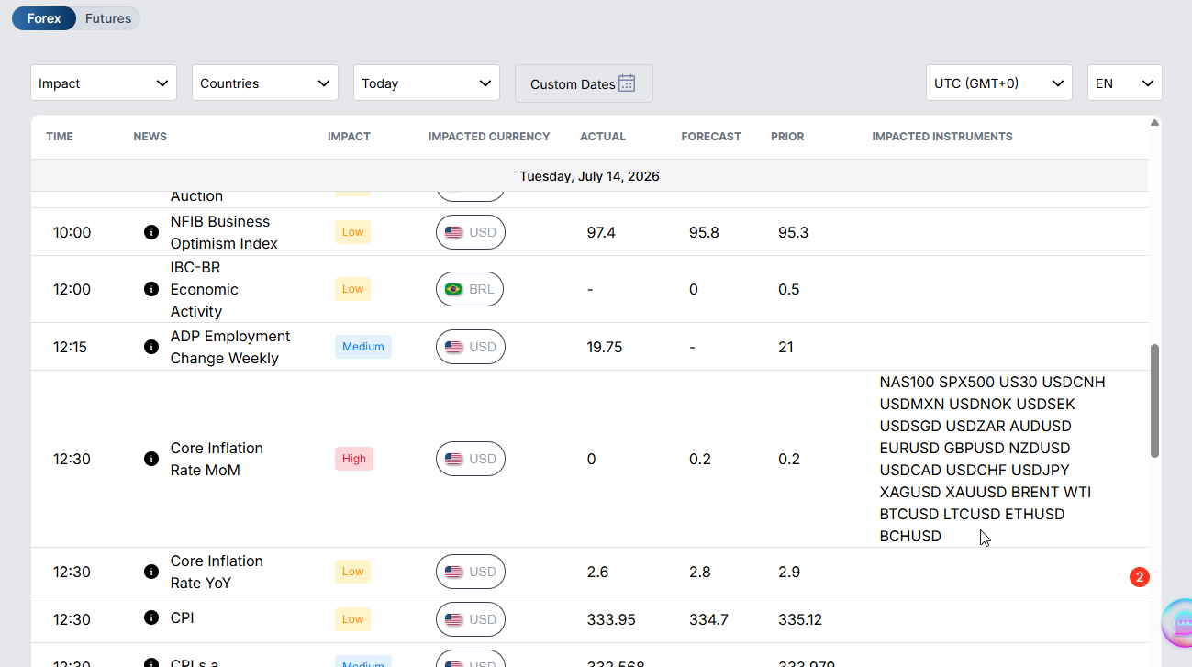Open the info icon on the CPI row
The width and height of the screenshot is (1192, 667).
151,617
